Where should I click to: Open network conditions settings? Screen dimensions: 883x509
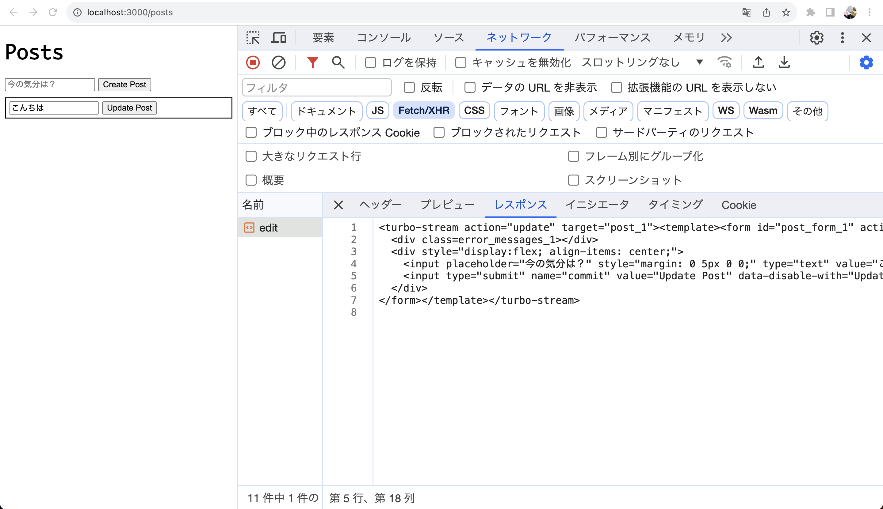coord(724,62)
